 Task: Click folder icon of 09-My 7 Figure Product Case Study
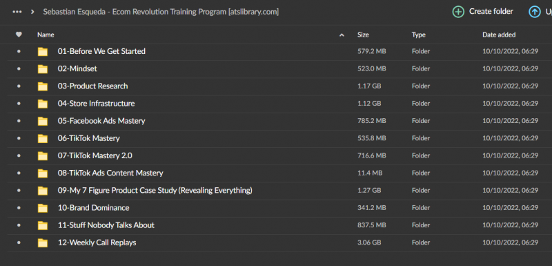click(43, 191)
